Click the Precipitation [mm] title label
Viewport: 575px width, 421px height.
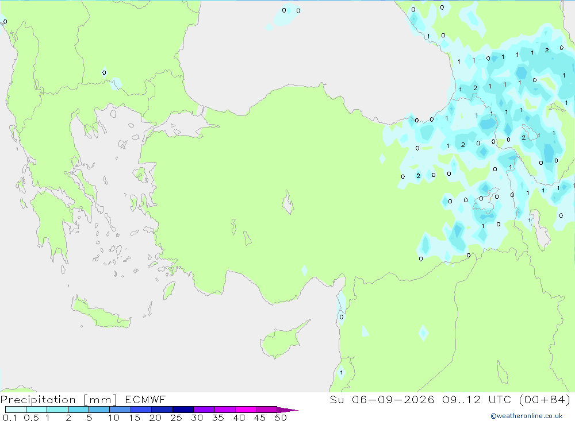pyautogui.click(x=59, y=400)
